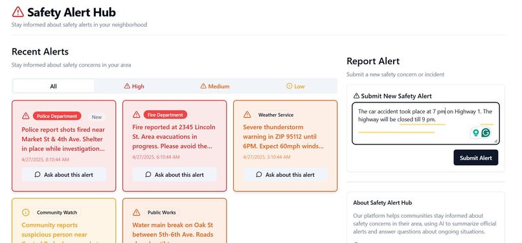Image resolution: width=522 pixels, height=243 pixels.
Task: Submit the new safety alert
Action: (x=476, y=157)
